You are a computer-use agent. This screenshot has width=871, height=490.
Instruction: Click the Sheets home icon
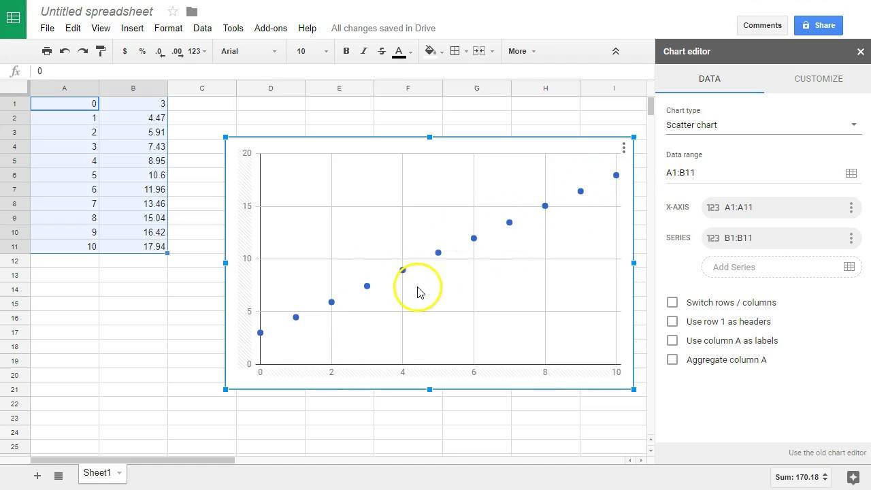pyautogui.click(x=13, y=18)
